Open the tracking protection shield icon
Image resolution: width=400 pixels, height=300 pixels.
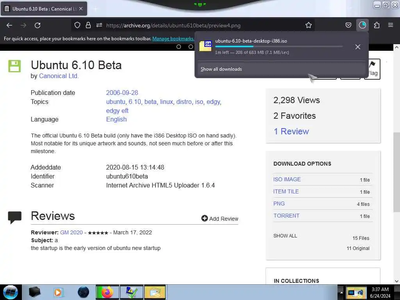tap(77, 25)
